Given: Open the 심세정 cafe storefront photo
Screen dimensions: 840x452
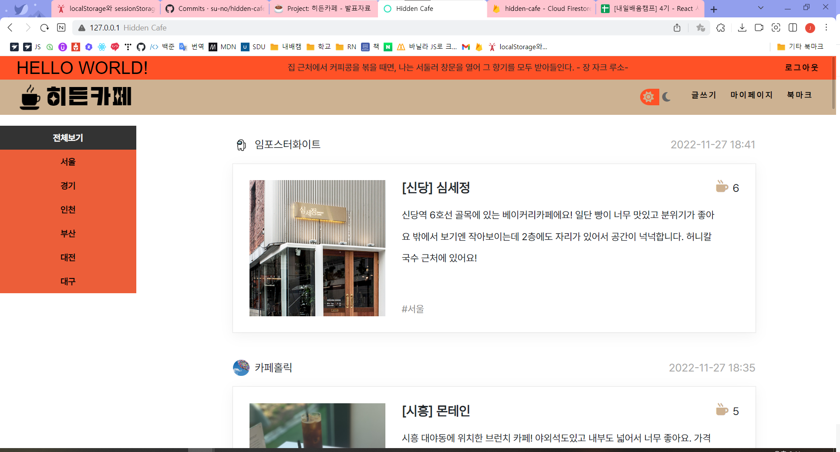Looking at the screenshot, I should pyautogui.click(x=317, y=248).
